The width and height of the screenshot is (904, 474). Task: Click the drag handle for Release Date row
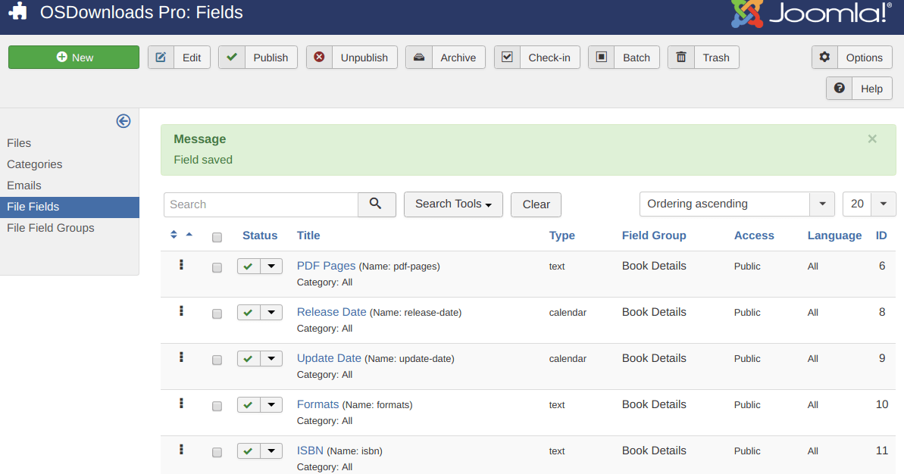[x=181, y=311]
